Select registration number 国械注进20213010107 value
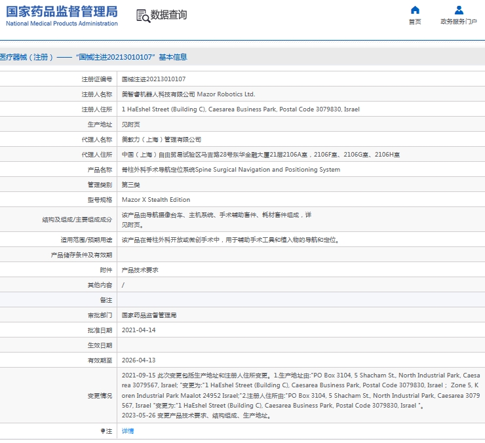 click(x=153, y=79)
